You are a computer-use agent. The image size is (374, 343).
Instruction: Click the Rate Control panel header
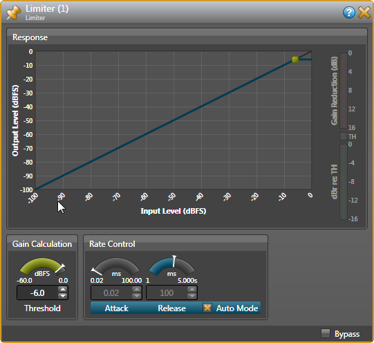(x=176, y=244)
